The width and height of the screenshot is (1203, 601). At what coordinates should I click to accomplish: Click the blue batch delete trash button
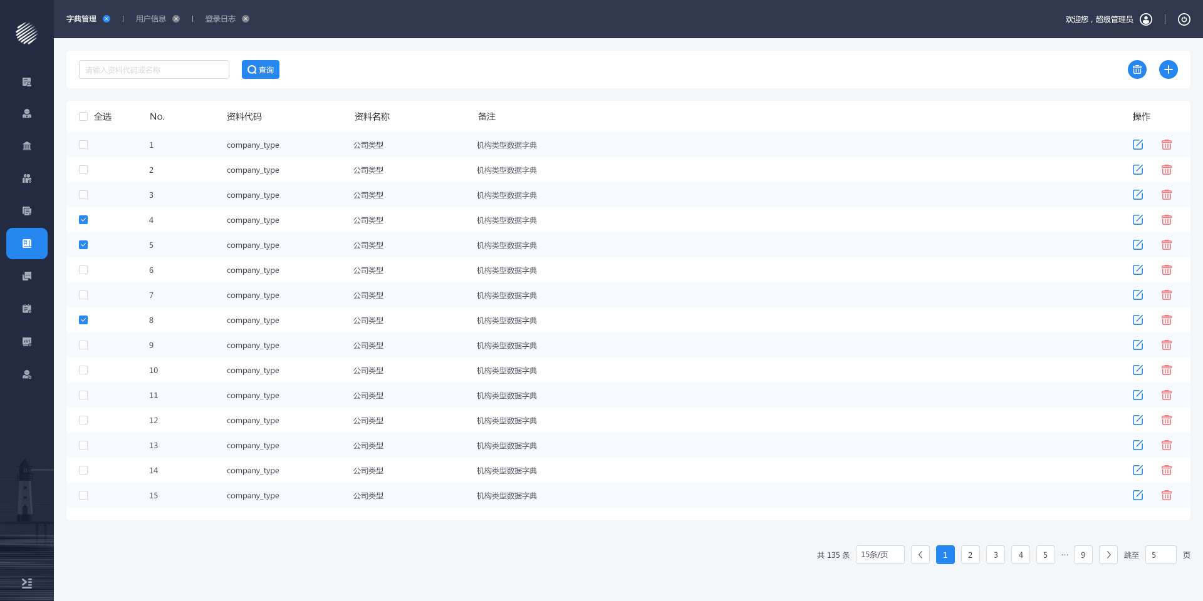tap(1137, 69)
